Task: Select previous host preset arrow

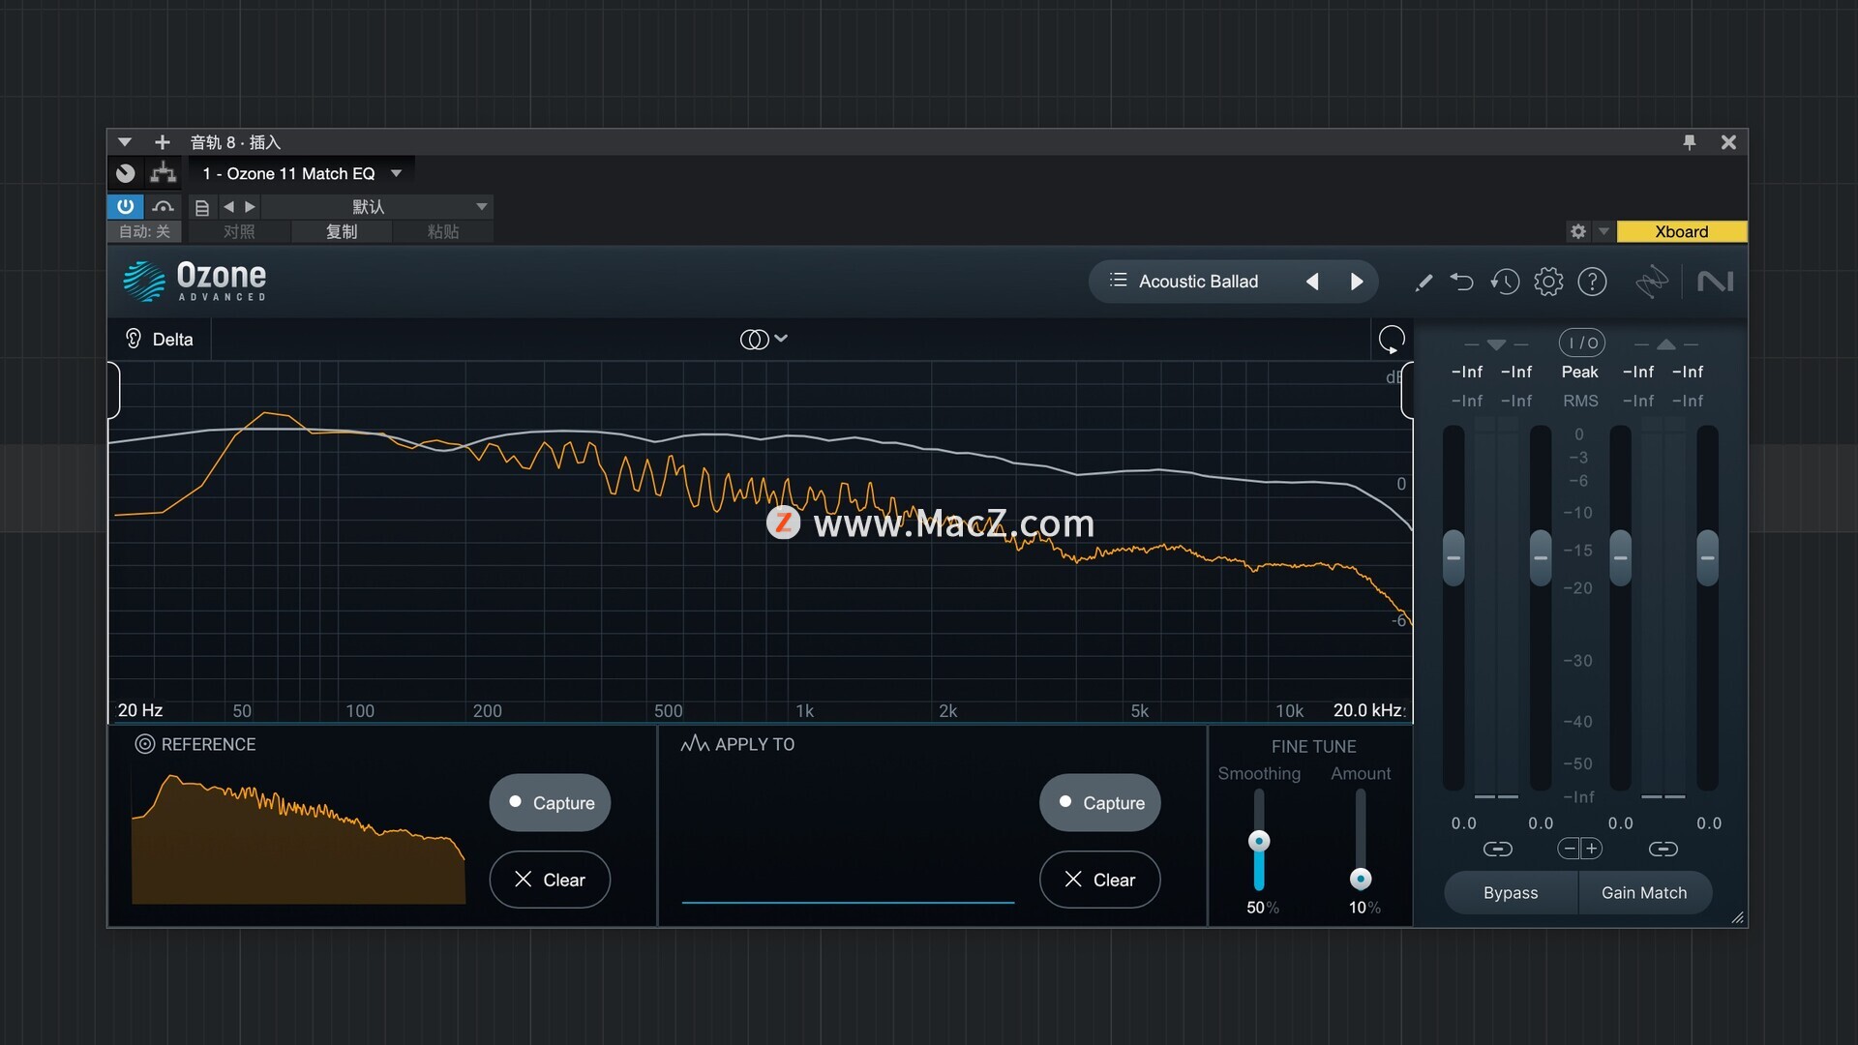Action: (x=229, y=207)
